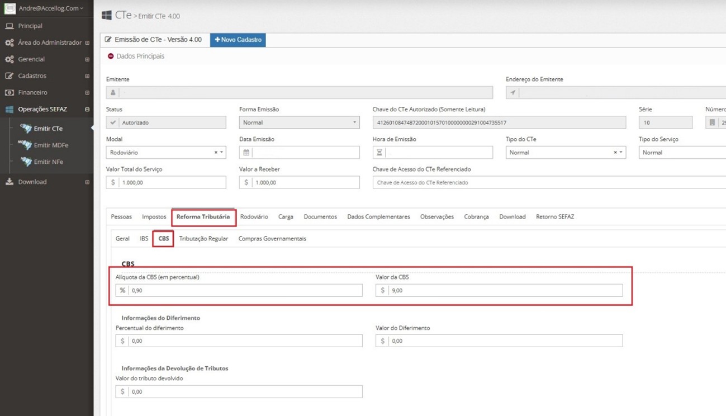This screenshot has height=416, width=726.
Task: Open the Download tab in form
Action: 513,217
